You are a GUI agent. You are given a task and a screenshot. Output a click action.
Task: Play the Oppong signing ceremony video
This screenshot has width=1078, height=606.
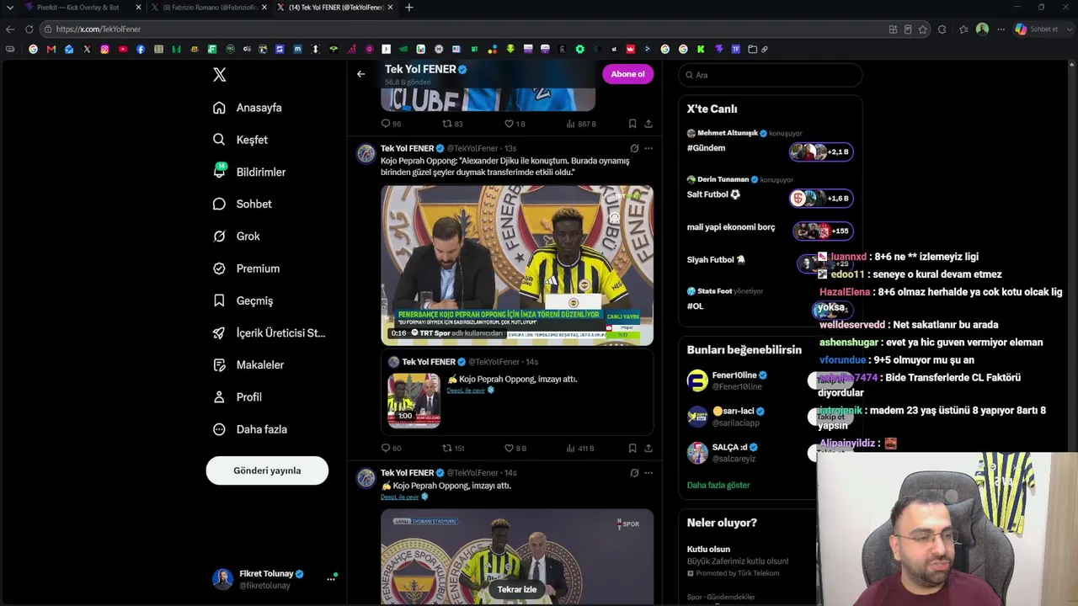point(517,265)
